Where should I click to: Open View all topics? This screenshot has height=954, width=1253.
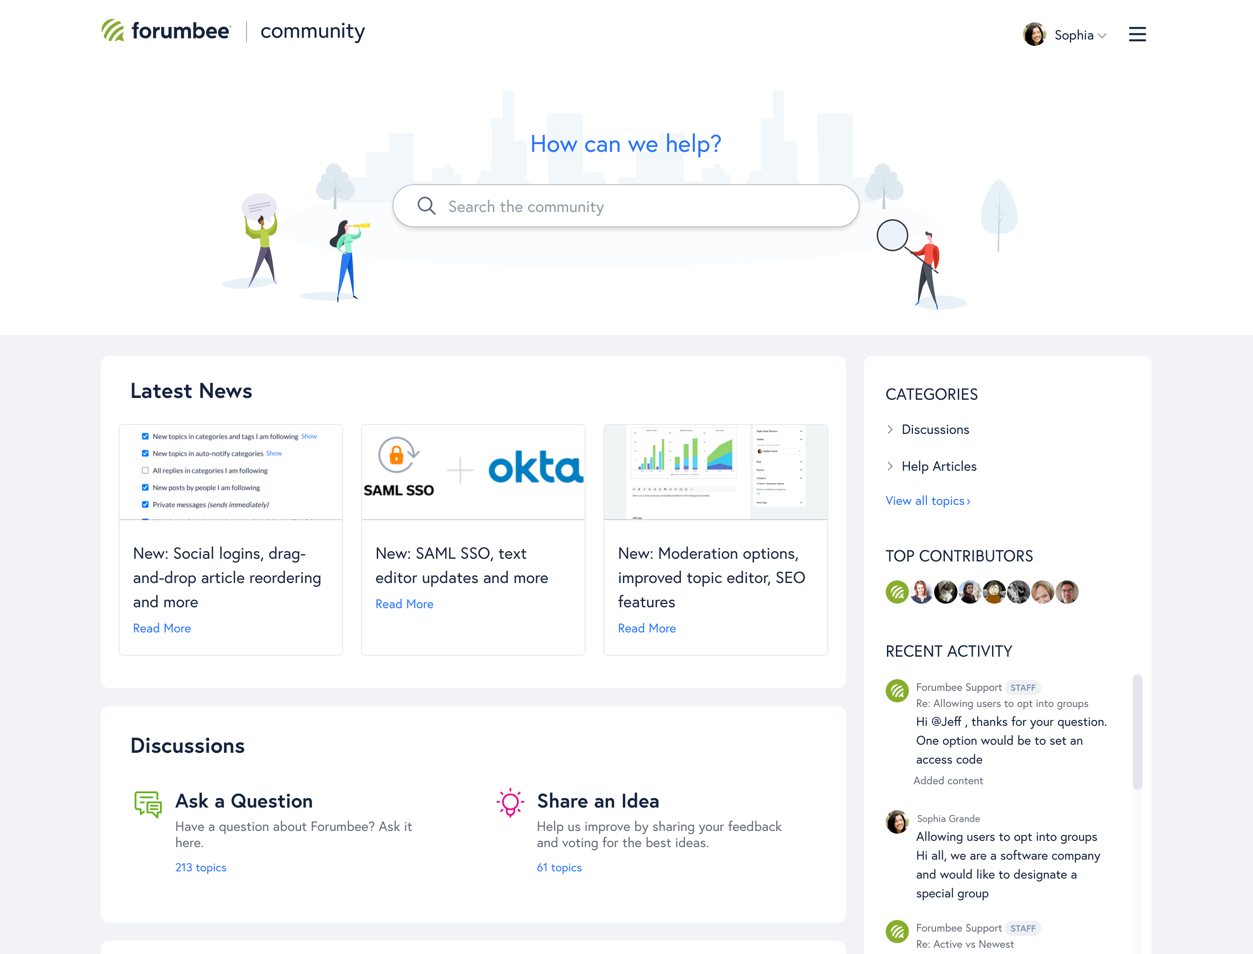point(927,500)
